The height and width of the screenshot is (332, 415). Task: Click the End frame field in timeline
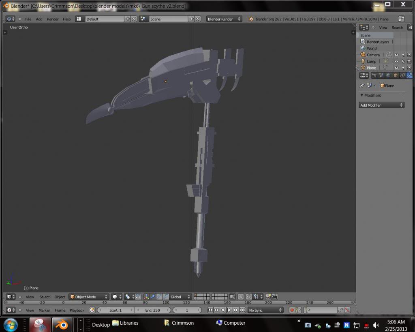[153, 310]
